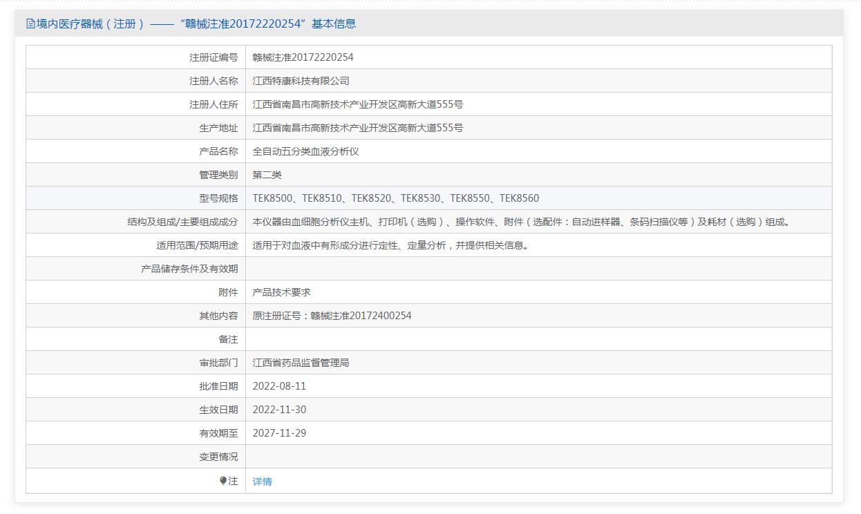Select model list starting with TEK8500
The image size is (861, 514).
(x=396, y=198)
